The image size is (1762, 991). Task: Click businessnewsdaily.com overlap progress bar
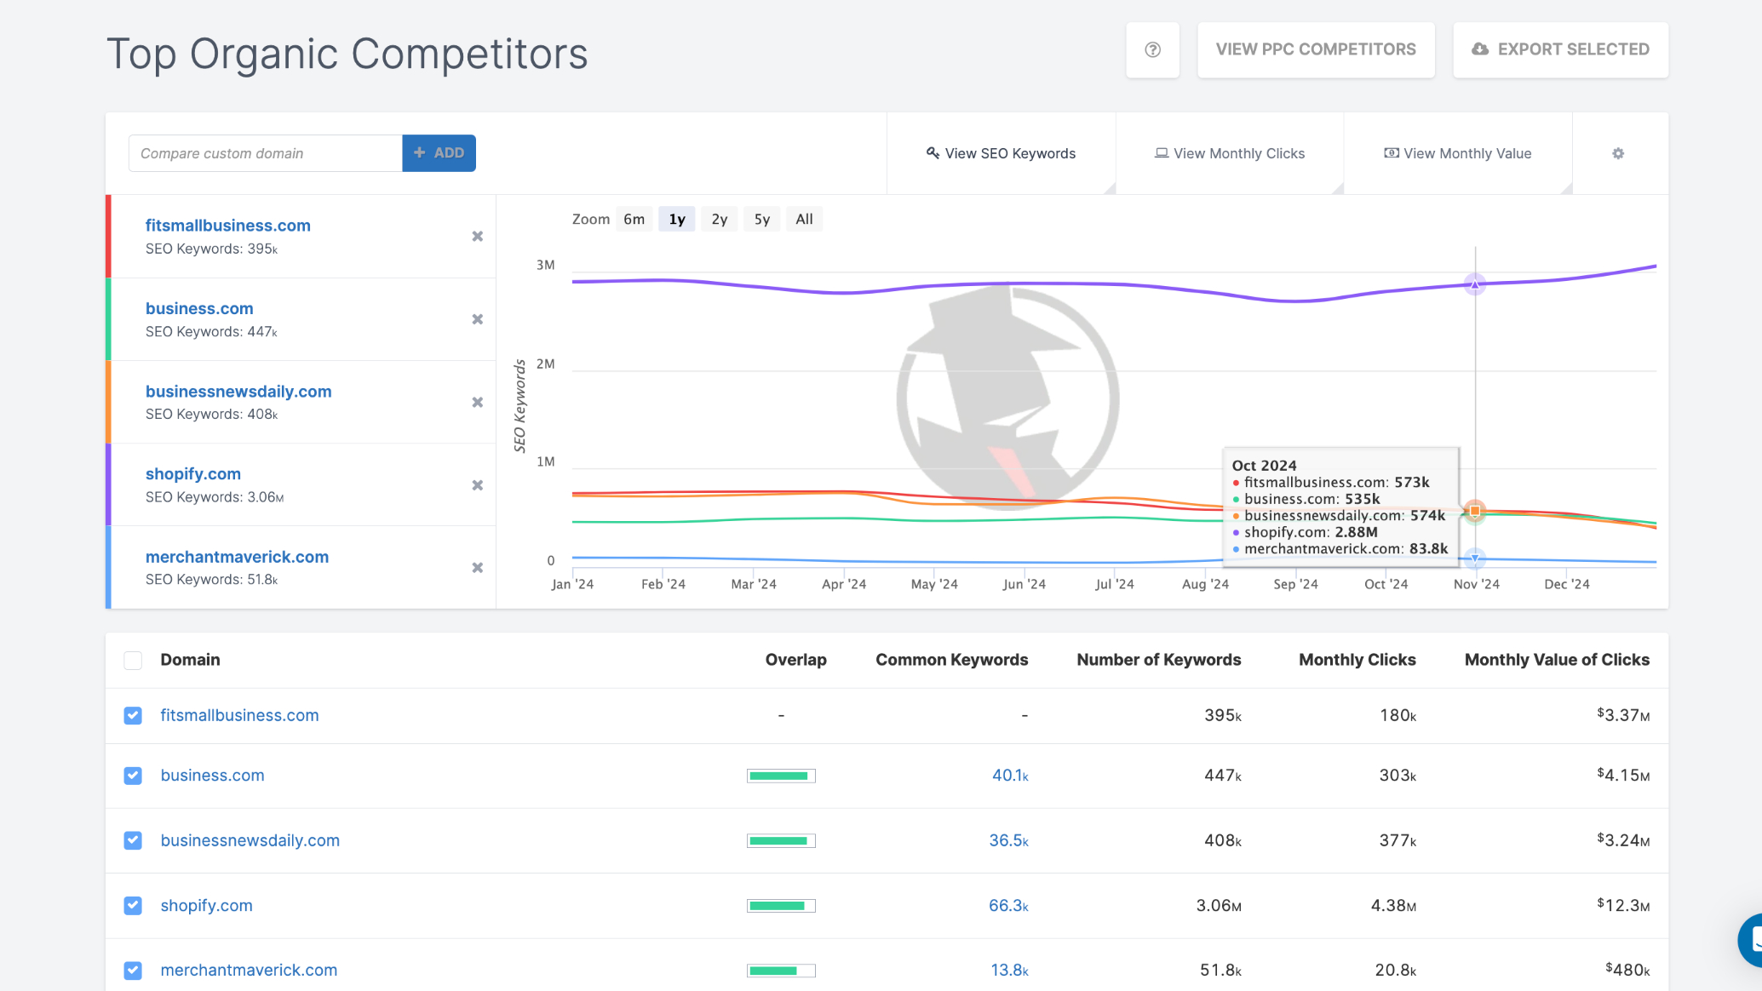click(781, 840)
